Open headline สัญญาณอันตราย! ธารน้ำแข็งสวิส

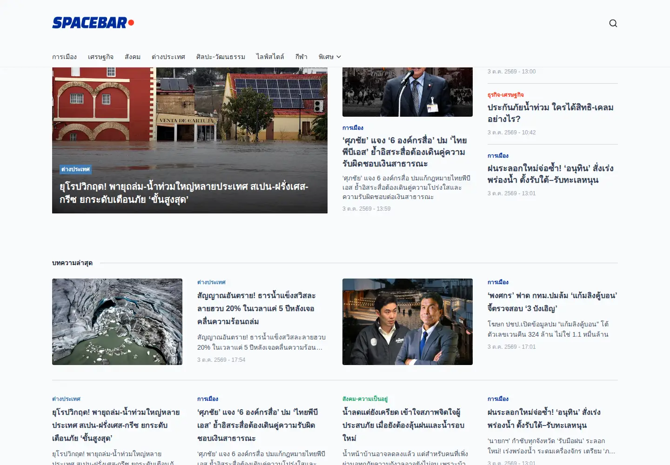256,308
